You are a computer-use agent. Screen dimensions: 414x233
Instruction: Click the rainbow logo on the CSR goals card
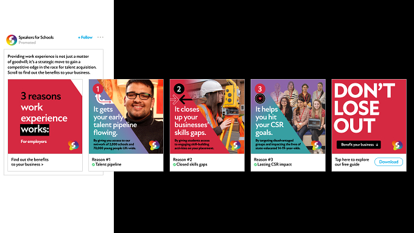pos(317,145)
